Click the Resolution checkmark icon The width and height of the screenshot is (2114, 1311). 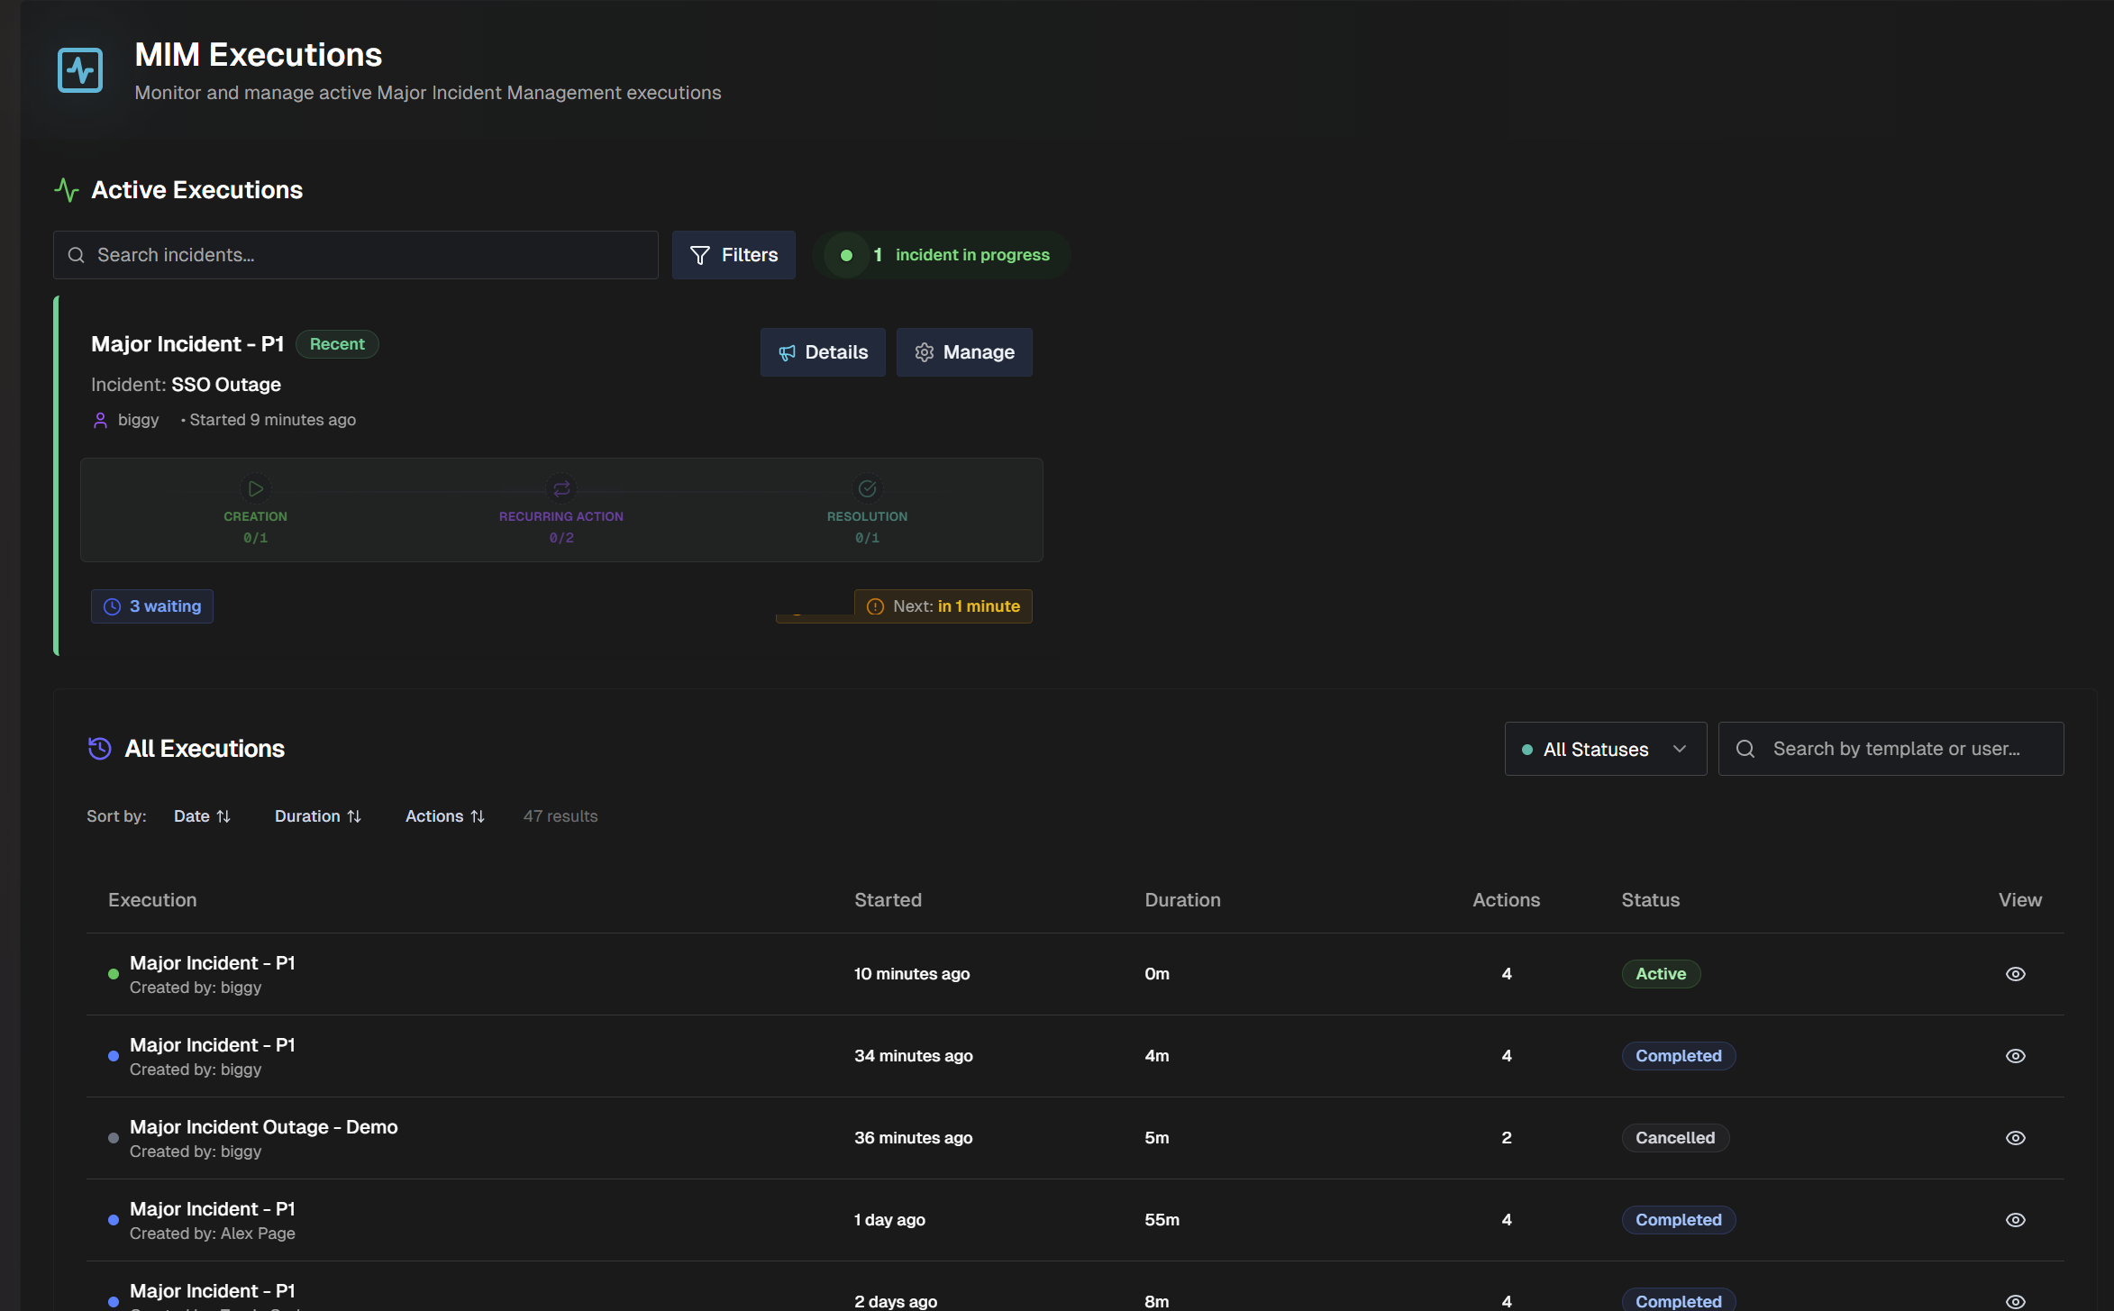[866, 488]
